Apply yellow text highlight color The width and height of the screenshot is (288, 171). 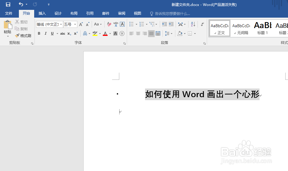(95, 33)
